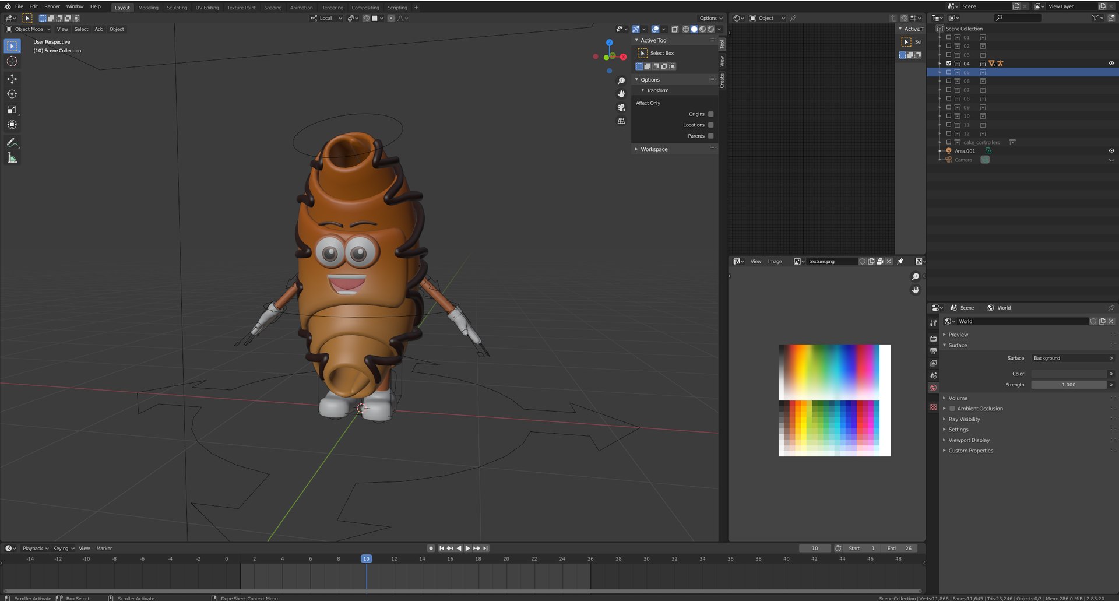The image size is (1119, 601).
Task: Open the viewport Add menu
Action: 99,29
